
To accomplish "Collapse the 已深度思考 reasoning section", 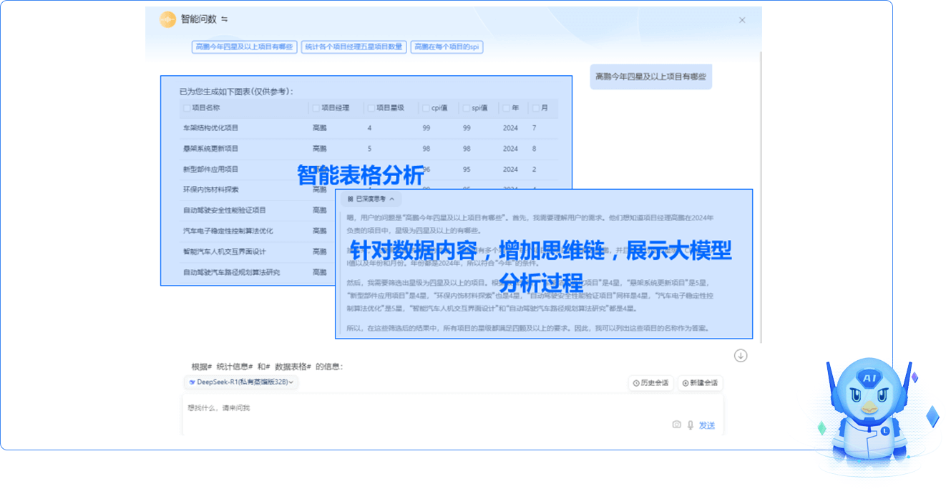I will [x=371, y=198].
